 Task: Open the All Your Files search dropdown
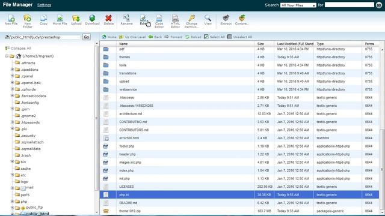pyautogui.click(x=298, y=5)
